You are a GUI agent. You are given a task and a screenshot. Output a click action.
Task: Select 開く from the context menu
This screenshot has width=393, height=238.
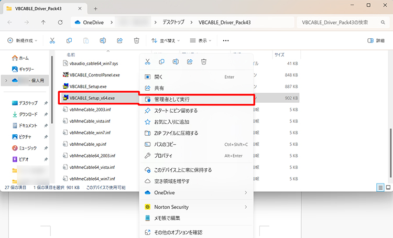[196, 77]
